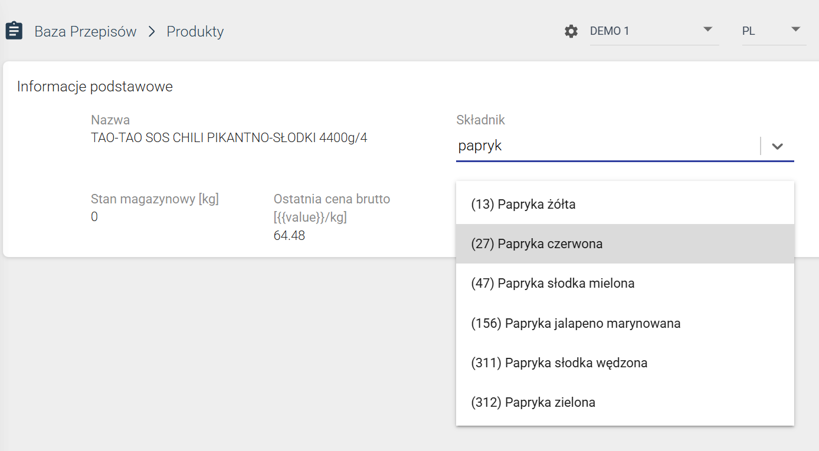
Task: Choose (311) Papryka słodka wędzona
Action: [x=625, y=363]
